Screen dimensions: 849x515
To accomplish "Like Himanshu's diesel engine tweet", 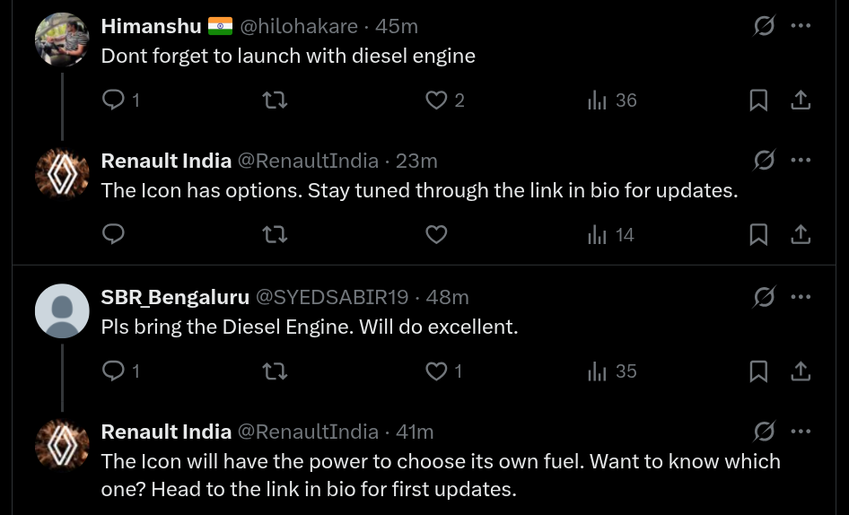I will click(x=436, y=100).
